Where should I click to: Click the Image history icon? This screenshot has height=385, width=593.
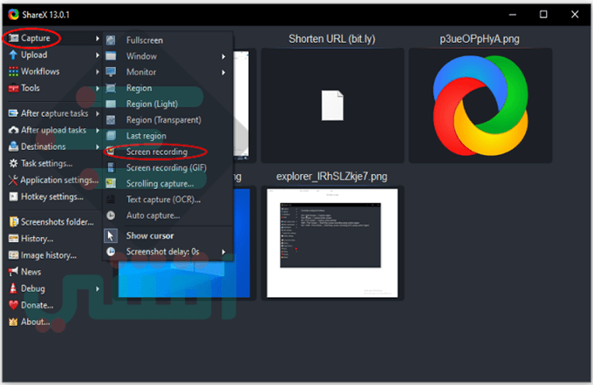pos(13,255)
